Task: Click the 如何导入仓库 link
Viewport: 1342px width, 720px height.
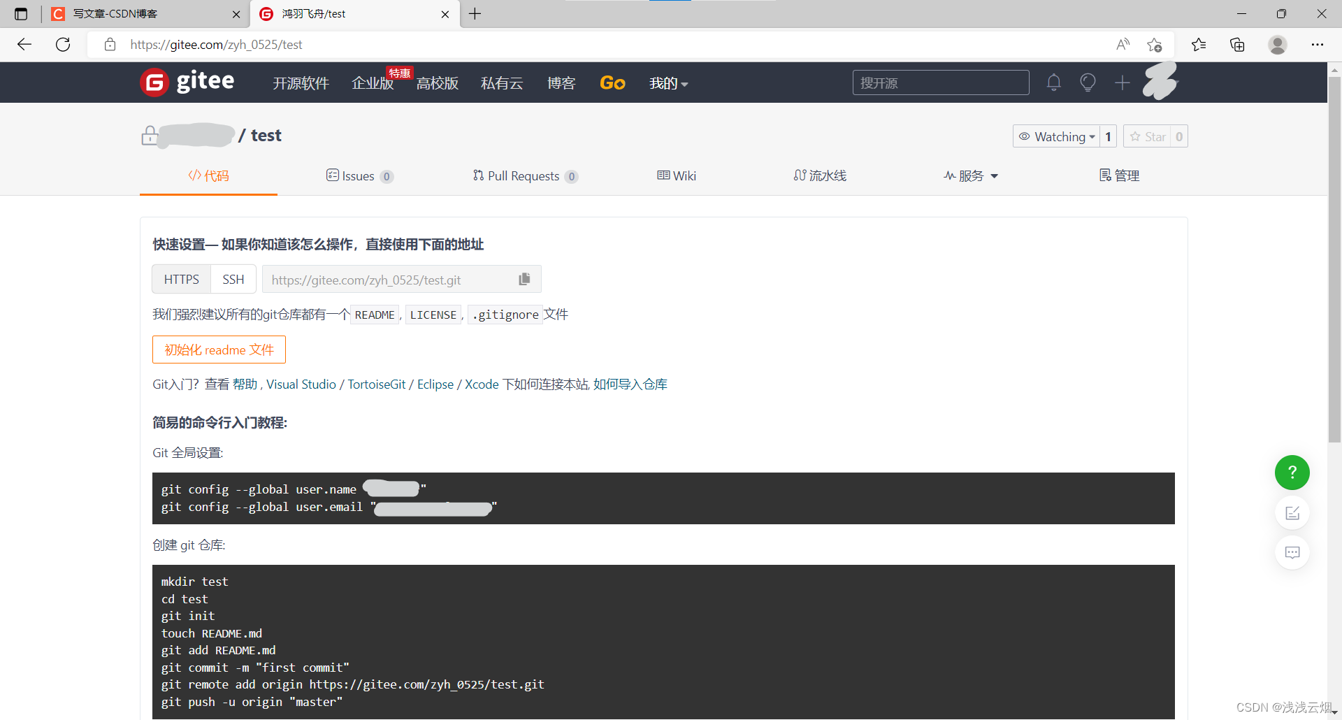Action: [x=630, y=384]
